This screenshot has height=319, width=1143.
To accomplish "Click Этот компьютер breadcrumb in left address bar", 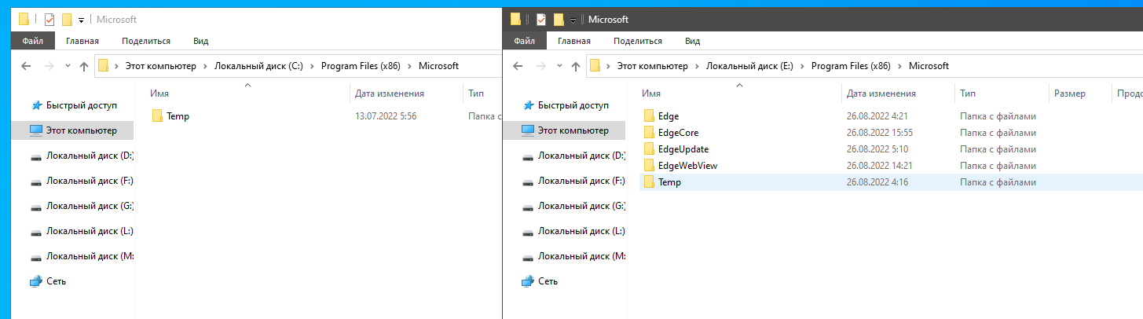I will (163, 66).
